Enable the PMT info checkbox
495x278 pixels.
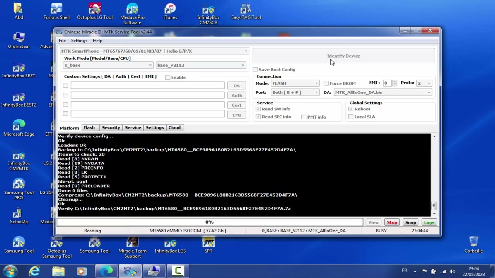tap(304, 117)
